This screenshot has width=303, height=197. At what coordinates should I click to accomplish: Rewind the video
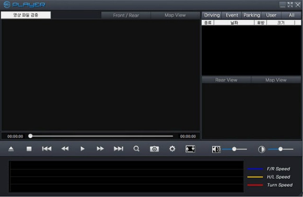[x=65, y=149]
